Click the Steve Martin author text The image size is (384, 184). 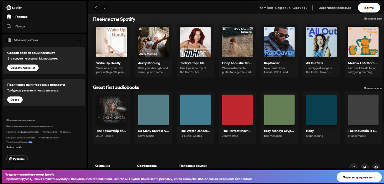click(x=146, y=136)
